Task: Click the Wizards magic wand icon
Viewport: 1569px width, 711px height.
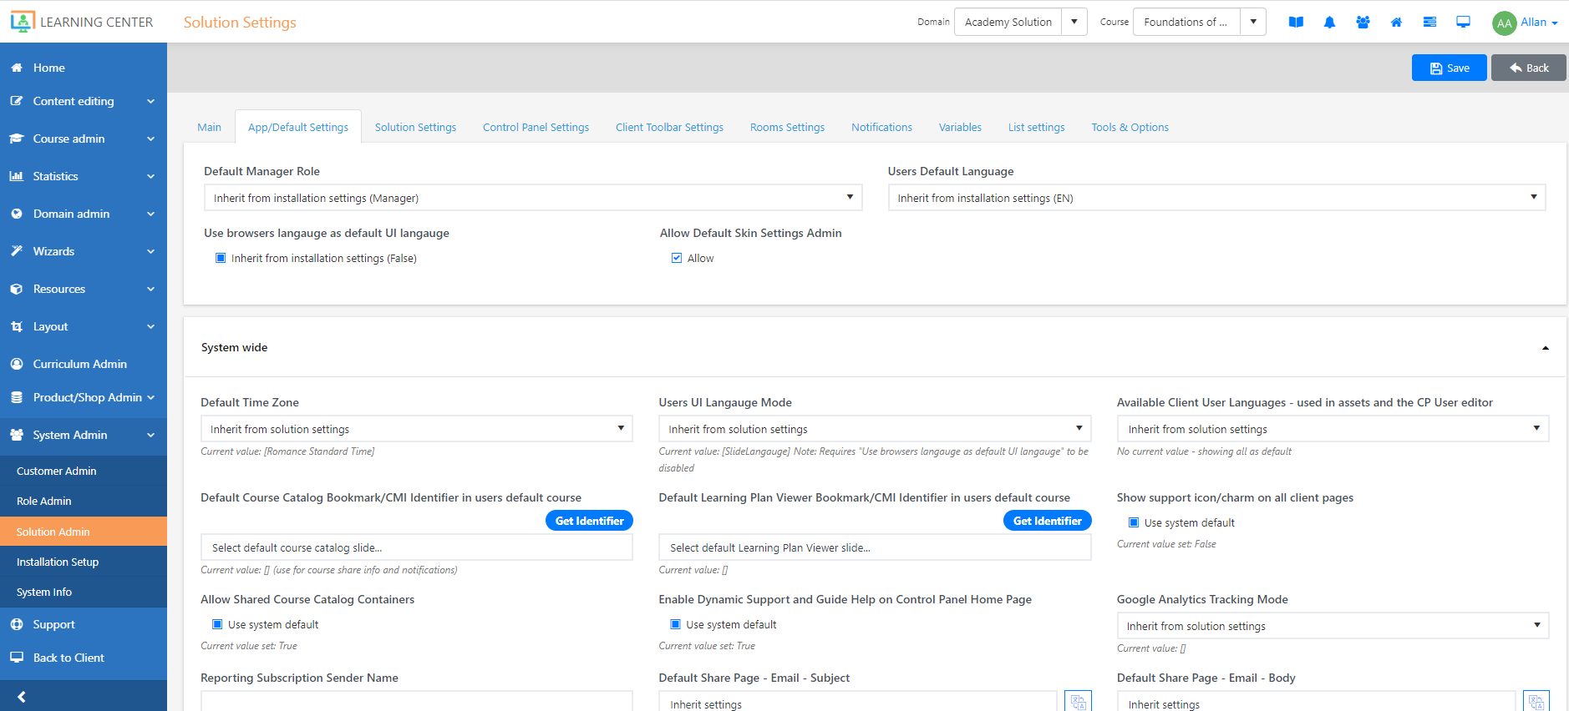Action: [17, 251]
